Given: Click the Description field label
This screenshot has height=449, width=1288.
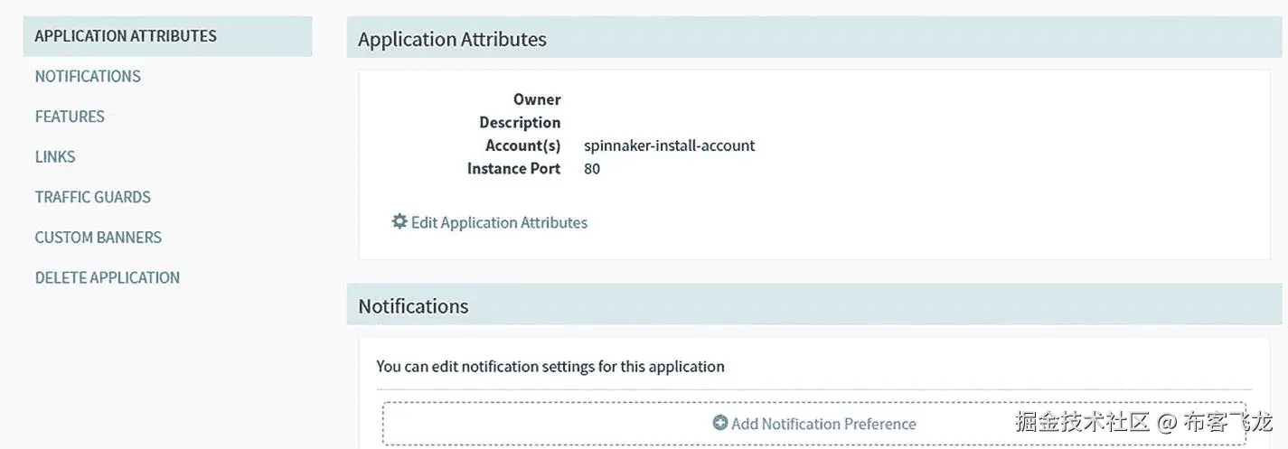Looking at the screenshot, I should tap(520, 123).
